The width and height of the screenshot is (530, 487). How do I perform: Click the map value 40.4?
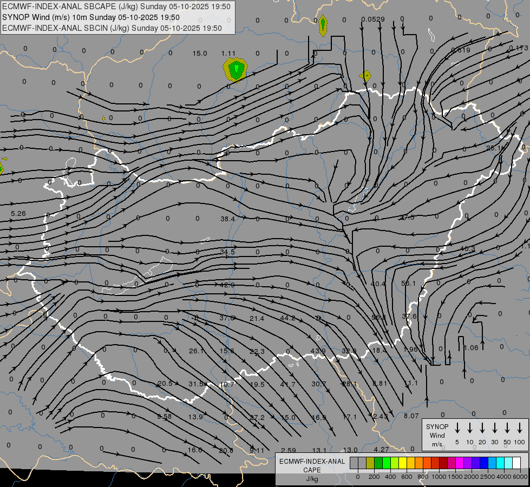pos(378,284)
